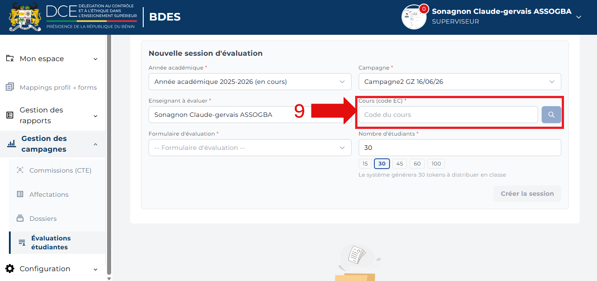The image size is (597, 281).
Task: Click the Configuration gear icon
Action: click(10, 269)
